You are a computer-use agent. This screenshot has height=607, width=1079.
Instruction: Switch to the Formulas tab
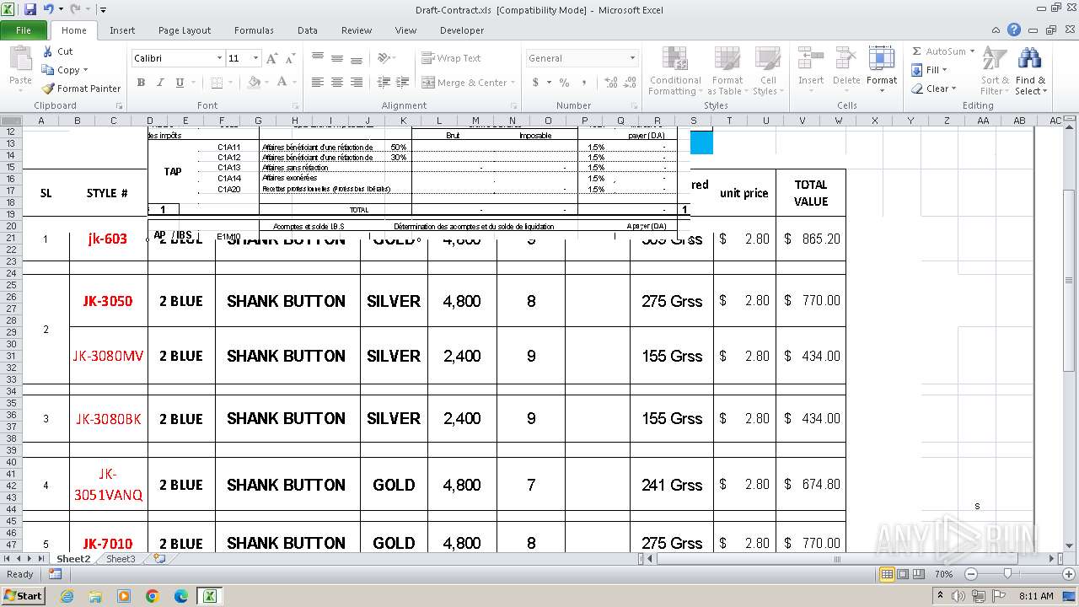point(254,30)
